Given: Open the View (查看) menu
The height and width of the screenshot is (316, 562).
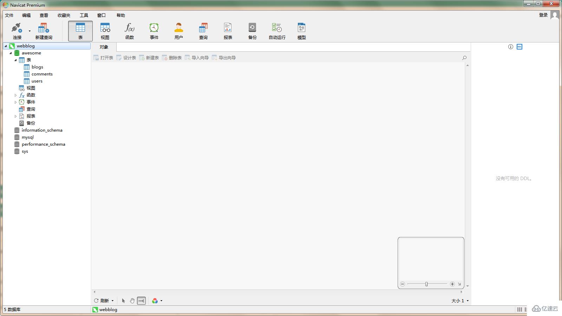Looking at the screenshot, I should [44, 15].
